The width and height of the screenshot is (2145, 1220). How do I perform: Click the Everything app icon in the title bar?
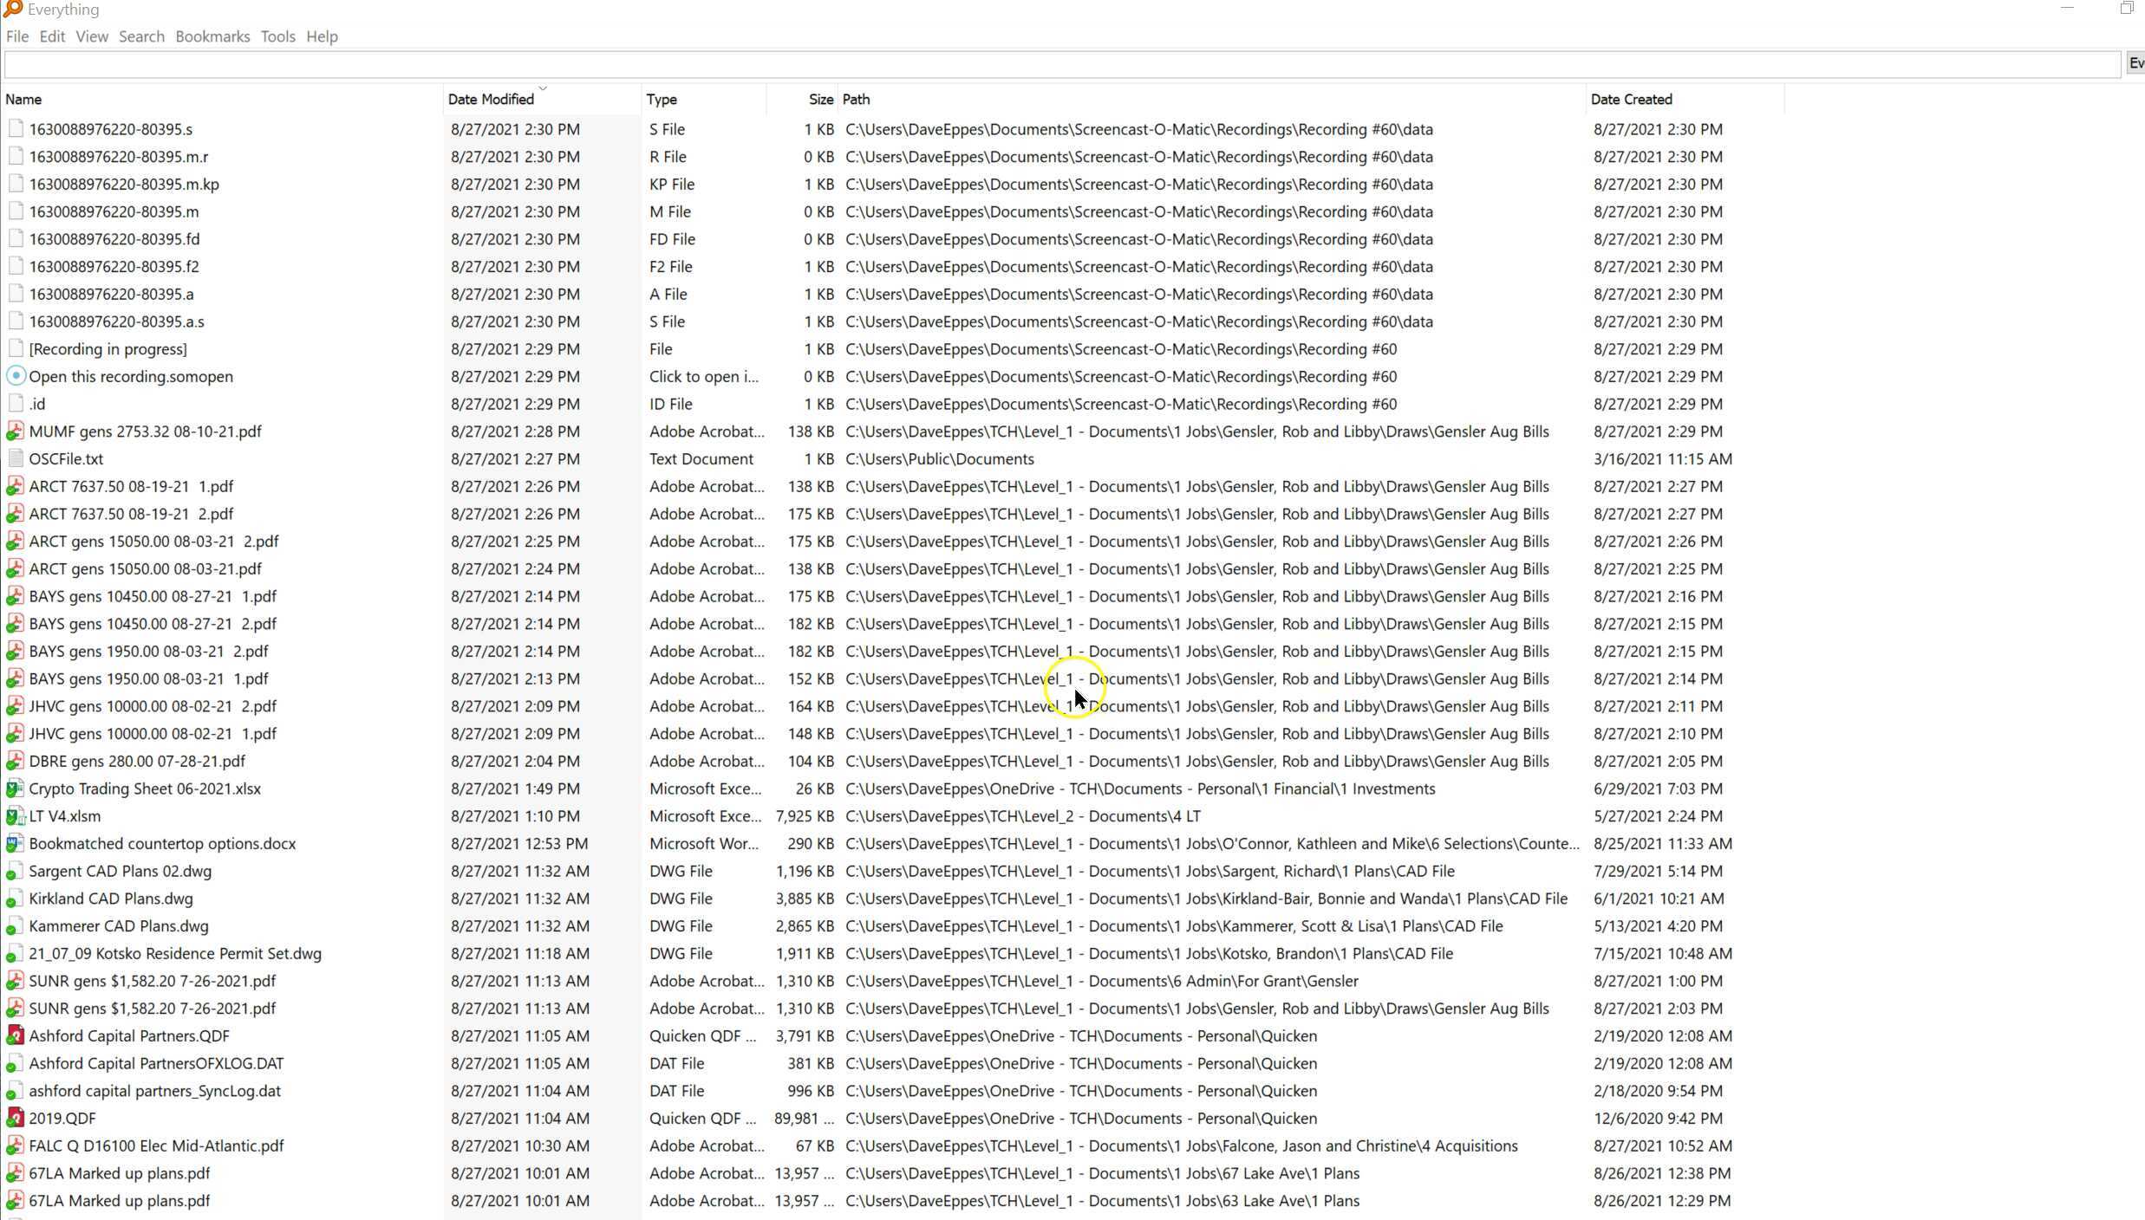pyautogui.click(x=12, y=9)
